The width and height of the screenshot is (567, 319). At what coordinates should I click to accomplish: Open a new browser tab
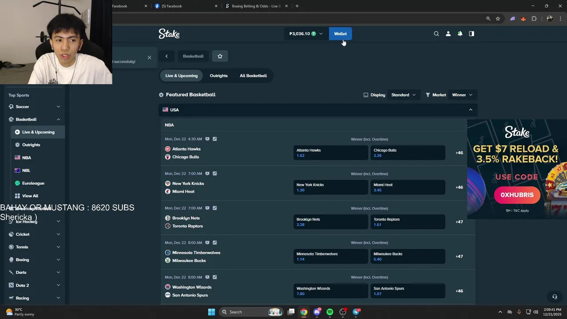point(297,6)
